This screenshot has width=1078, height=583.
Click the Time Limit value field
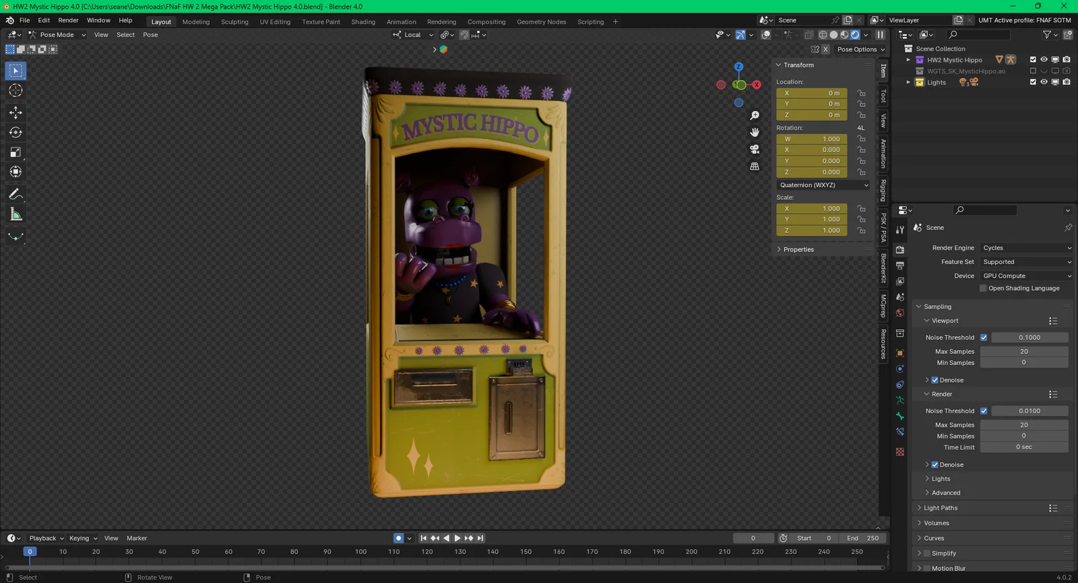(1024, 447)
